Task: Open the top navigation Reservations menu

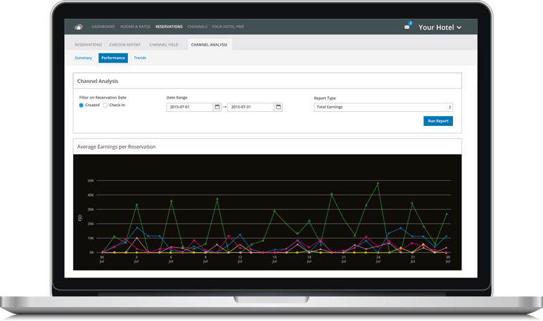Action: 169,27
